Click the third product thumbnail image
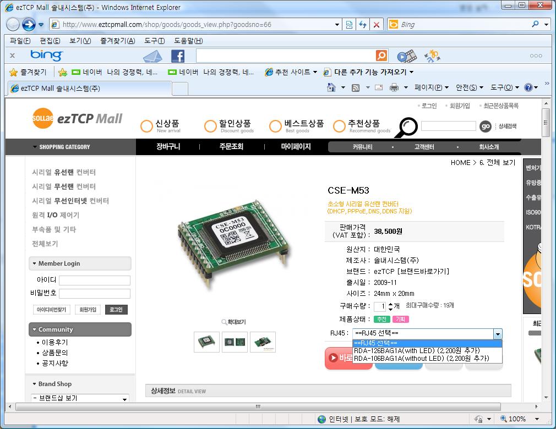This screenshot has height=429, width=556. click(263, 342)
